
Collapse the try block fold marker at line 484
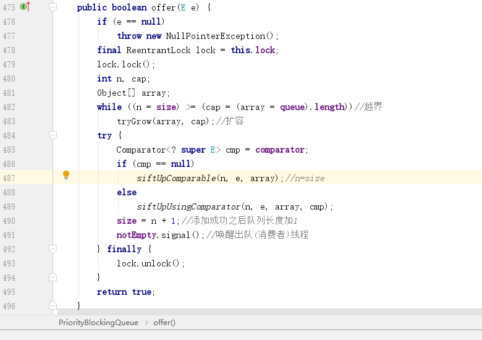point(53,135)
